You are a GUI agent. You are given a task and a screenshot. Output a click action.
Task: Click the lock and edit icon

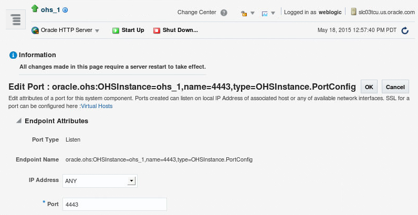click(244, 13)
